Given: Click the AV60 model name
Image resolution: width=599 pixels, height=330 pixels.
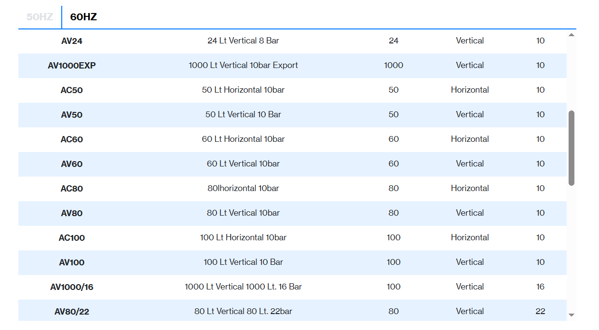Looking at the screenshot, I should point(72,164).
